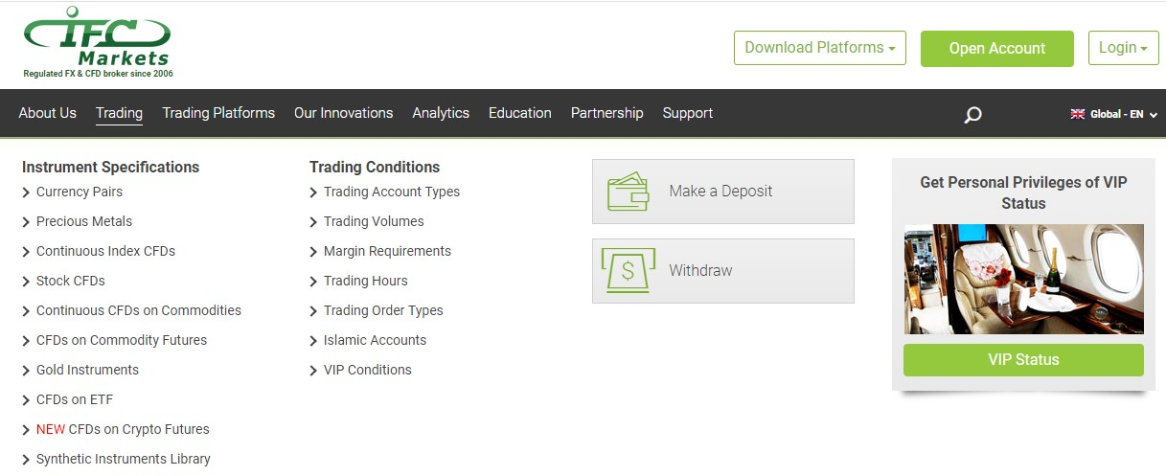Click the wallet icon beside Make a Deposit
This screenshot has width=1166, height=476.
pos(629,192)
